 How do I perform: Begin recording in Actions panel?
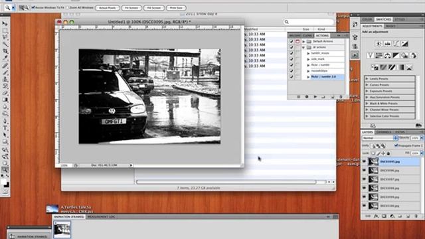click(307, 97)
